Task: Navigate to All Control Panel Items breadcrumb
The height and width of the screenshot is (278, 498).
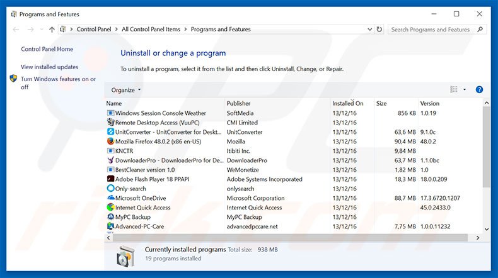Action: (151, 29)
